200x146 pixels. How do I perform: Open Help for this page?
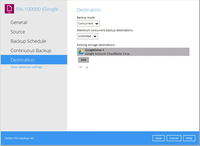point(189,138)
